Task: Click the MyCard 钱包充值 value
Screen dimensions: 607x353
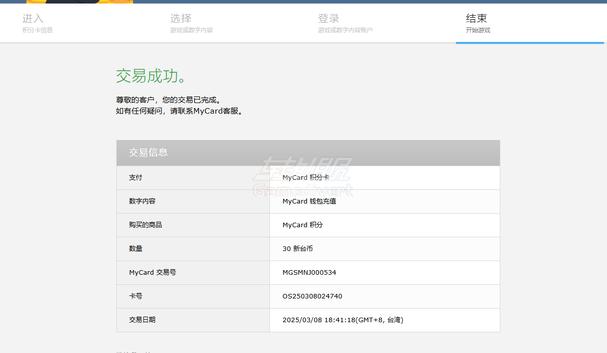Action: click(309, 201)
